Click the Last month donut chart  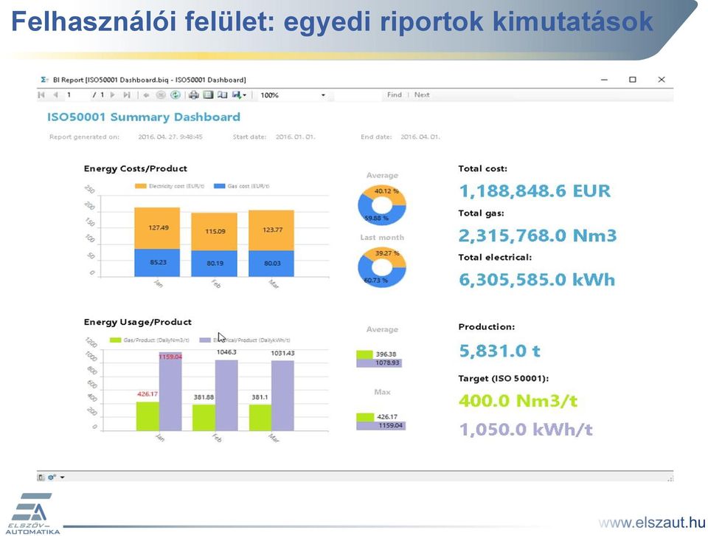click(382, 267)
